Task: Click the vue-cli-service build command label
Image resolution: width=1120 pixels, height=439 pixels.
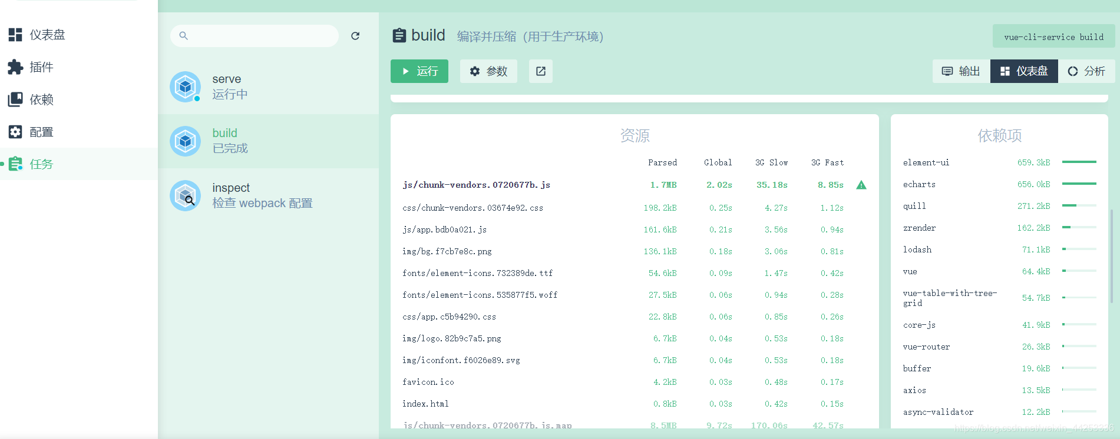Action: (x=1054, y=36)
